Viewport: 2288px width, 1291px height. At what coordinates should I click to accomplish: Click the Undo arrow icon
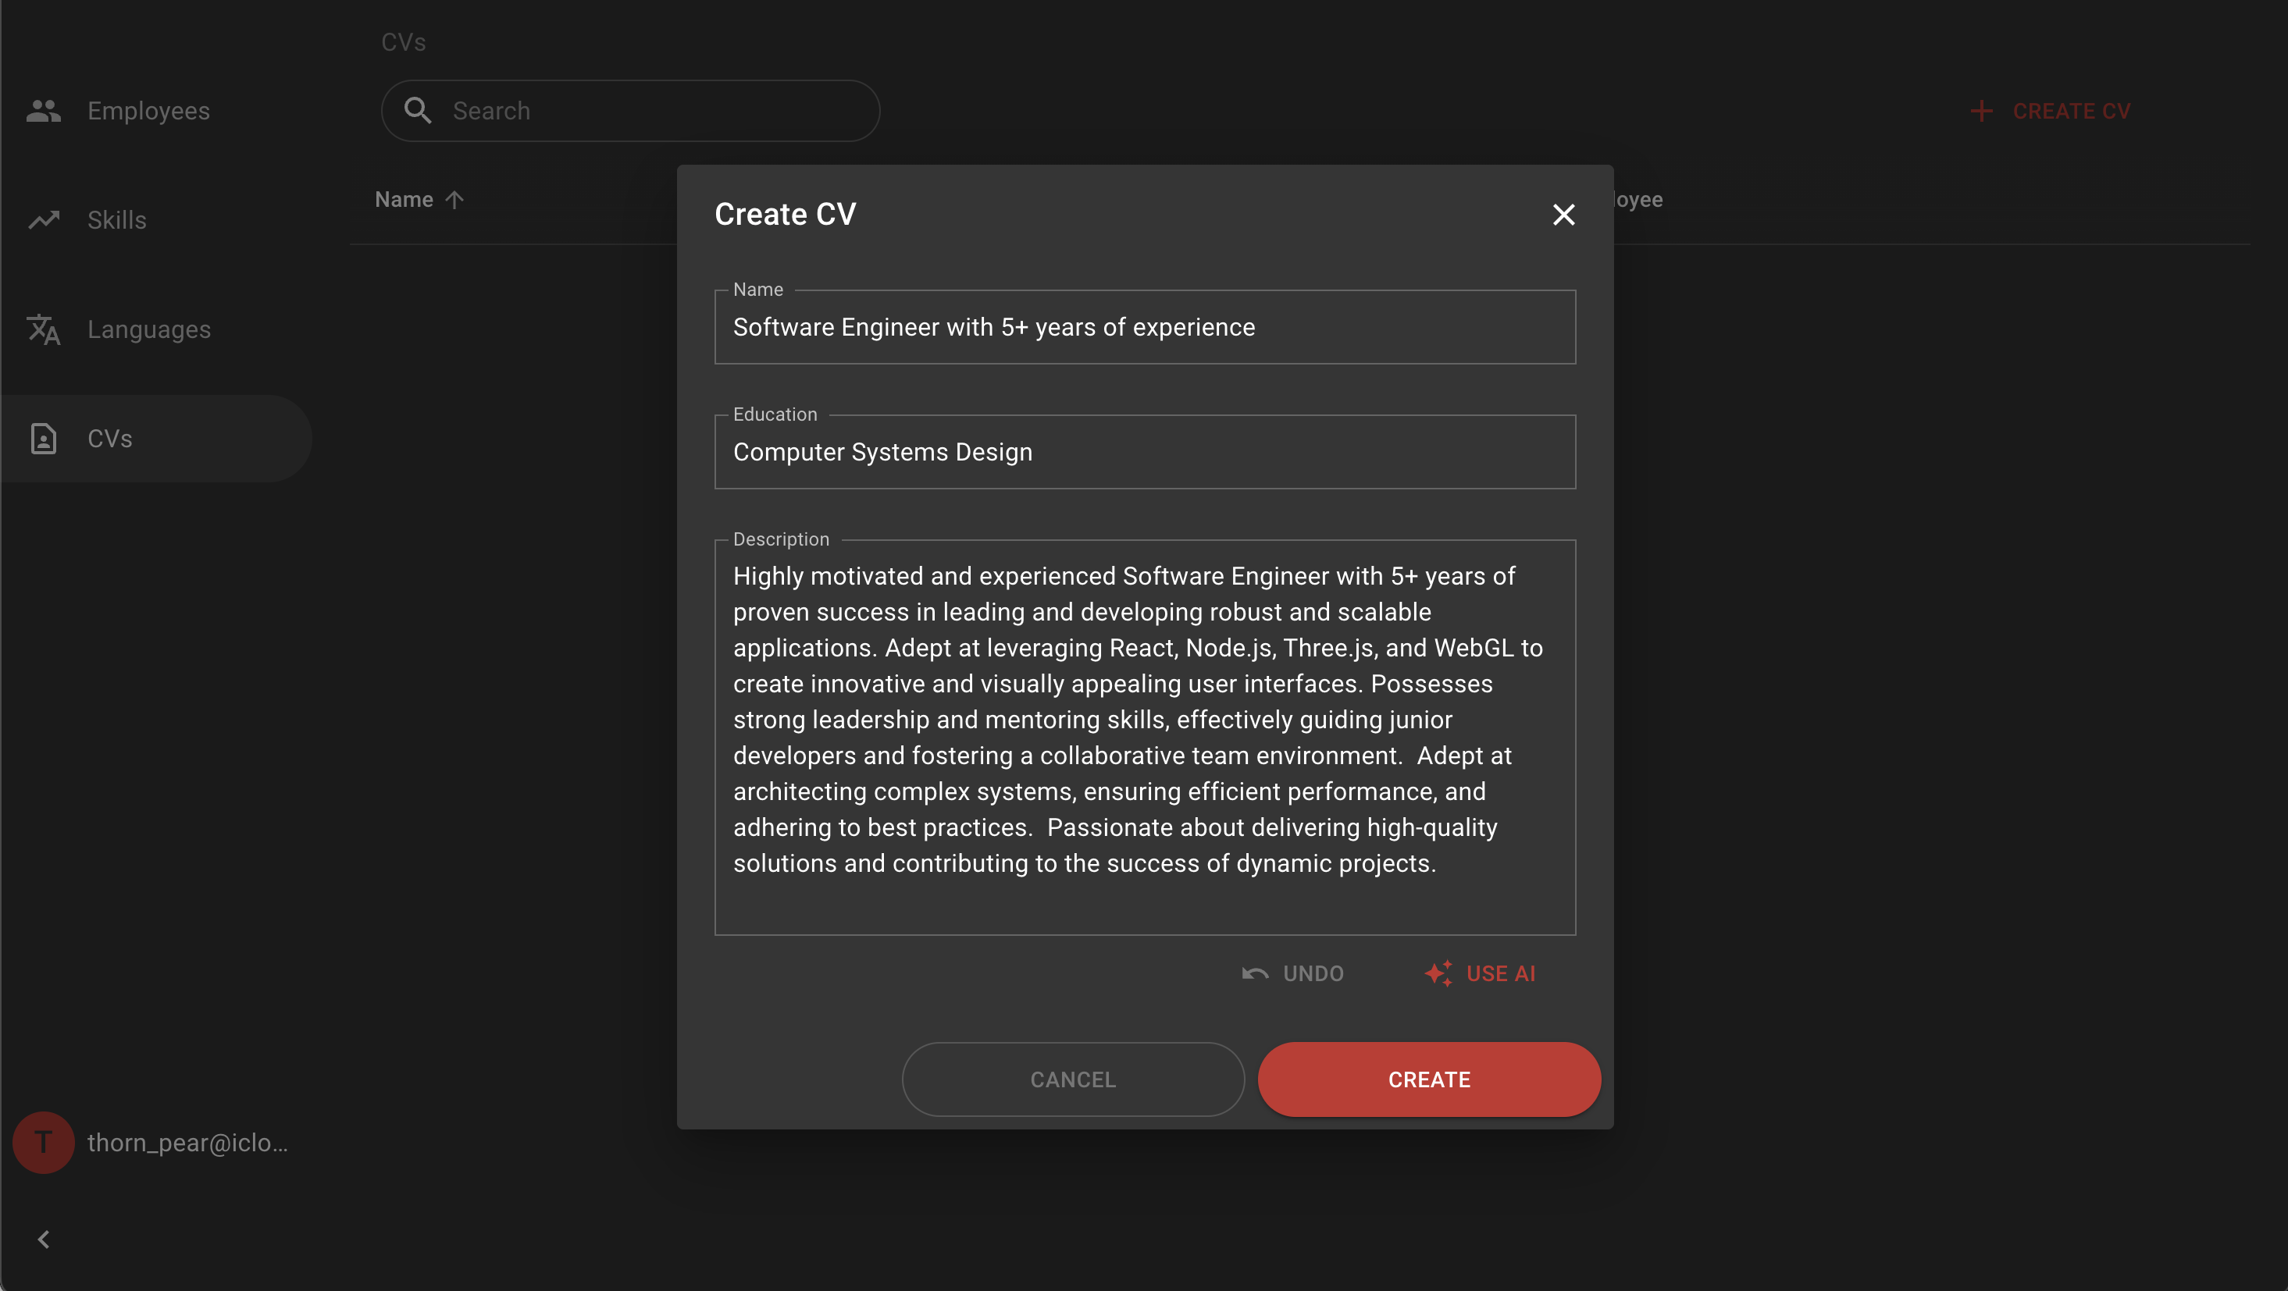[1255, 974]
